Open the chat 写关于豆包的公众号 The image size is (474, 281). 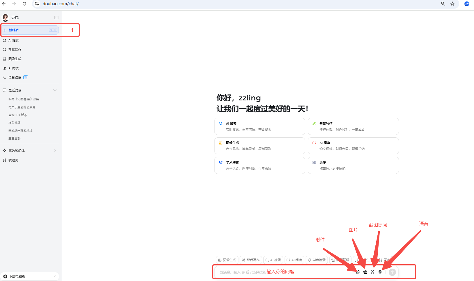(22, 107)
